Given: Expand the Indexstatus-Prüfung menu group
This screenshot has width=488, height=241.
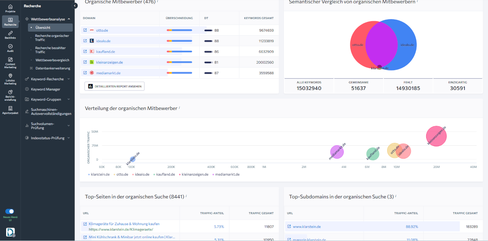Looking at the screenshot, I should 68,138.
